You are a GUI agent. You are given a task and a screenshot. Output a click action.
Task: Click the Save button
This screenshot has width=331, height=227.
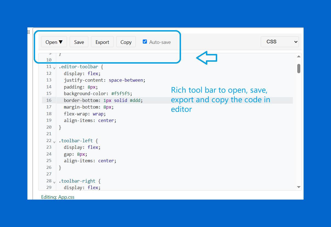79,42
